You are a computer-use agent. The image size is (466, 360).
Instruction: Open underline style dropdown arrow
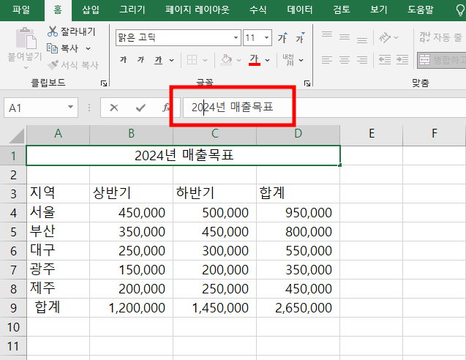coord(171,60)
